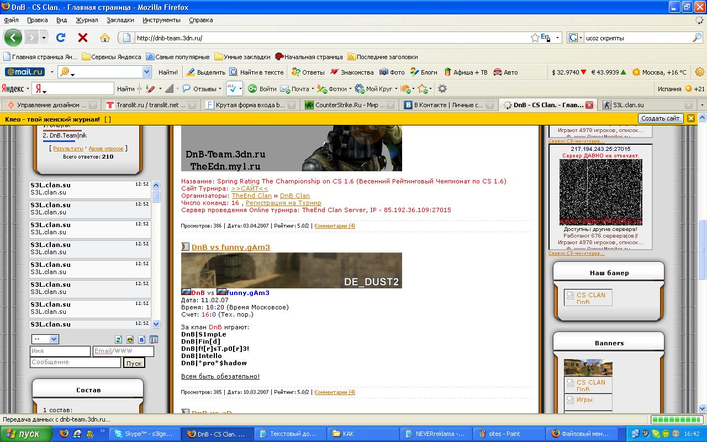Click the Войти login button on Yandex bar

click(x=262, y=88)
